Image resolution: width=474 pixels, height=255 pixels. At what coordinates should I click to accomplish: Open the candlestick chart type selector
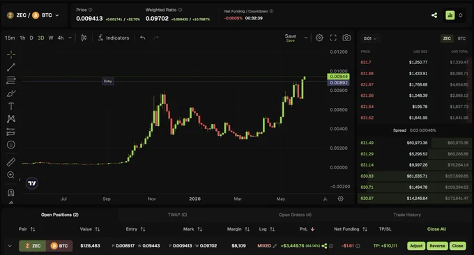click(84, 38)
